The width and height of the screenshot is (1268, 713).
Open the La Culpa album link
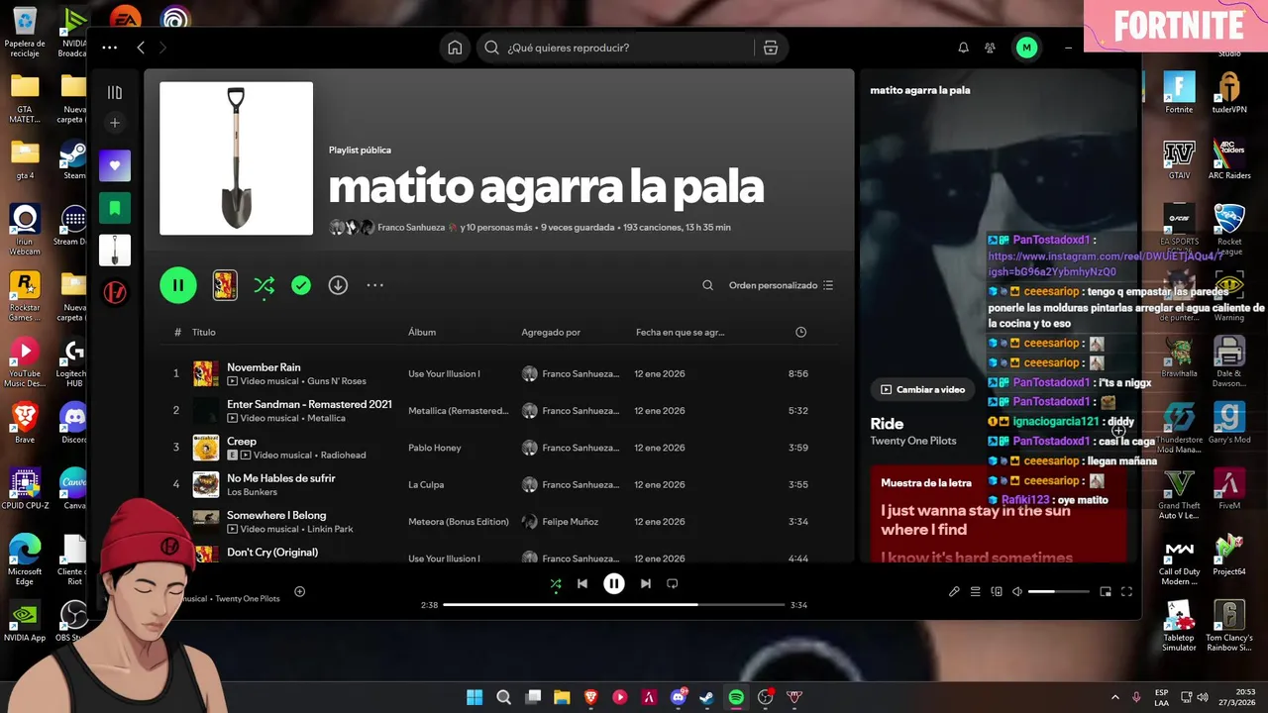click(426, 485)
